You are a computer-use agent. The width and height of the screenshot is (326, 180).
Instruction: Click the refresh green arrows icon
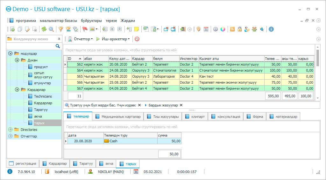(44, 29)
